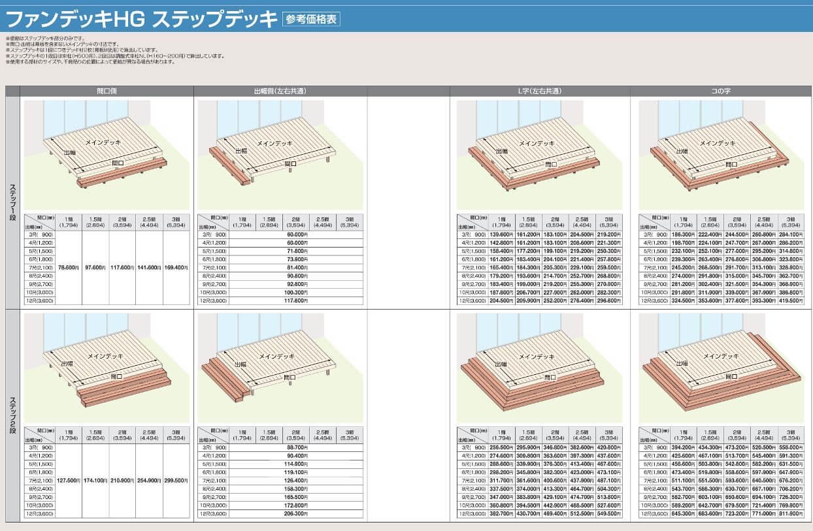Select the 114,900円 price row
This screenshot has height=531, width=813.
pyautogui.click(x=296, y=463)
